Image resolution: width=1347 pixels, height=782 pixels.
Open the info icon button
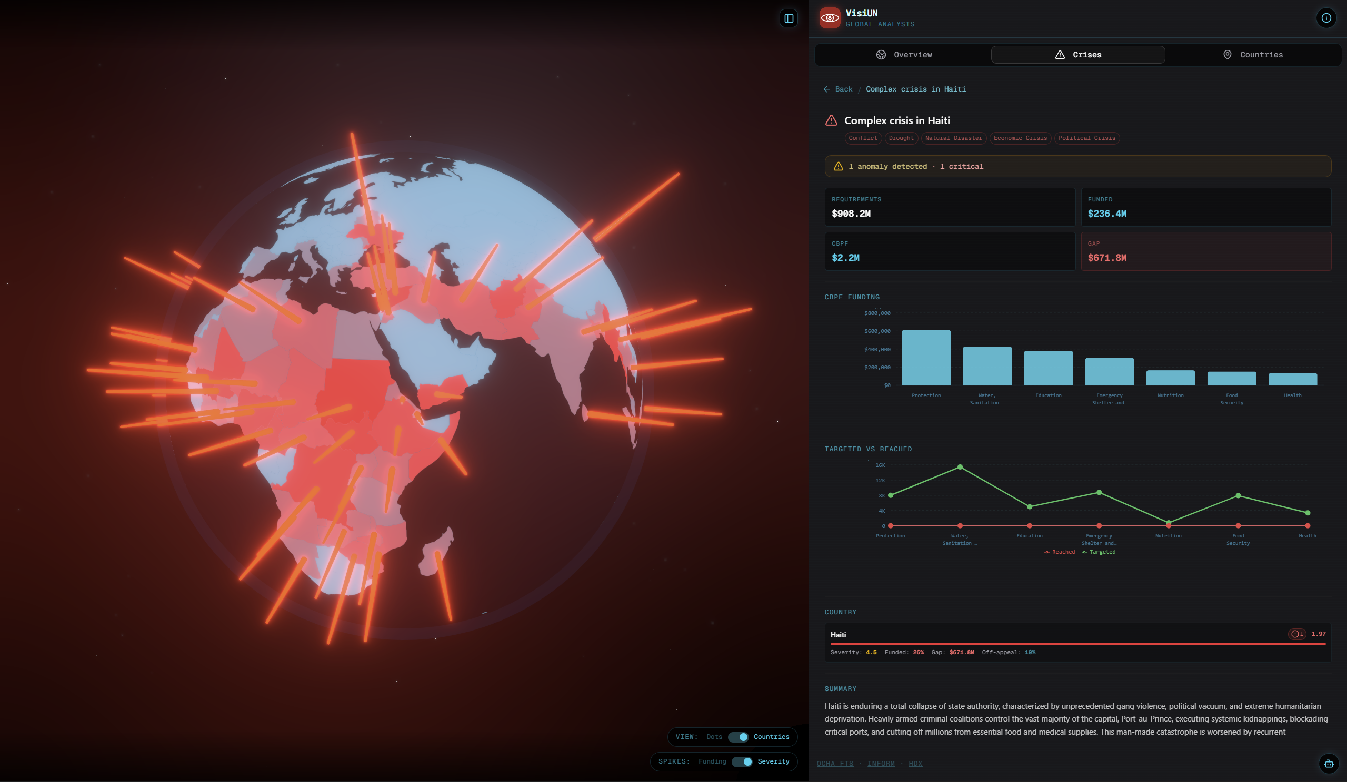pos(1326,18)
